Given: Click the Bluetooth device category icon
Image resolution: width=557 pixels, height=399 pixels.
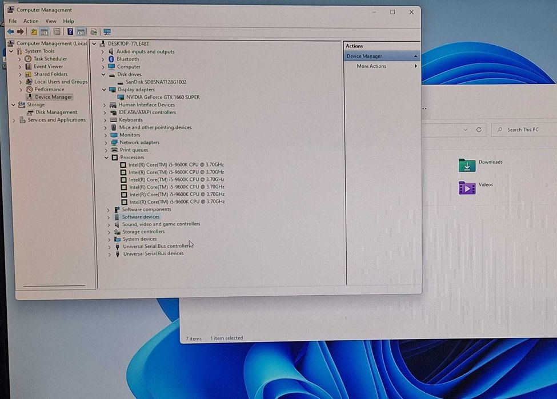Looking at the screenshot, I should (x=111, y=59).
